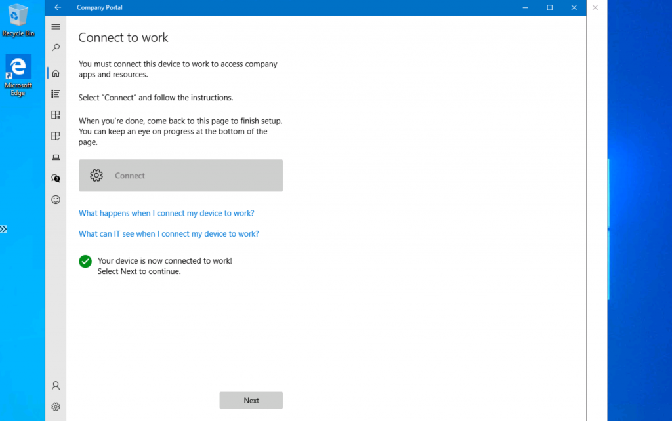Select the Microsoft Edge desktop shortcut

point(18,75)
